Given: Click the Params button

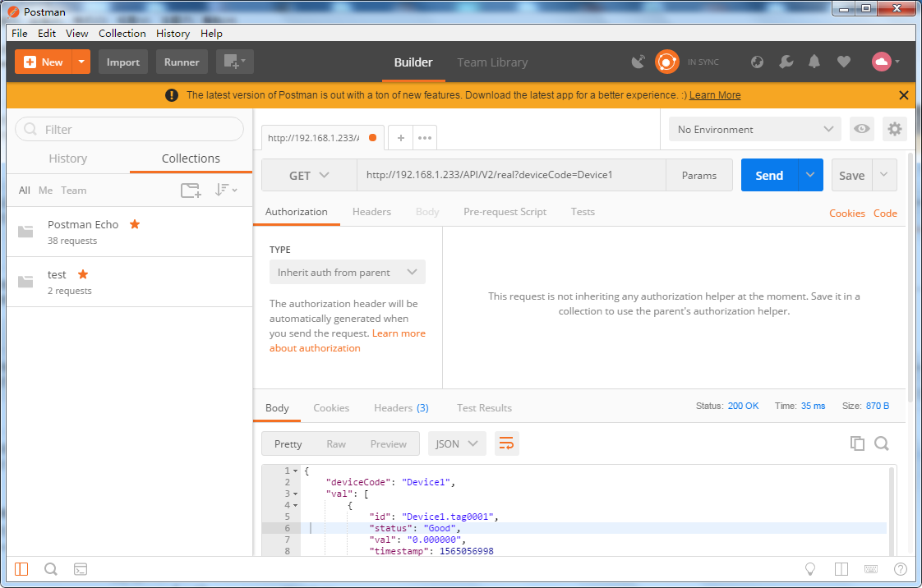Looking at the screenshot, I should point(699,175).
